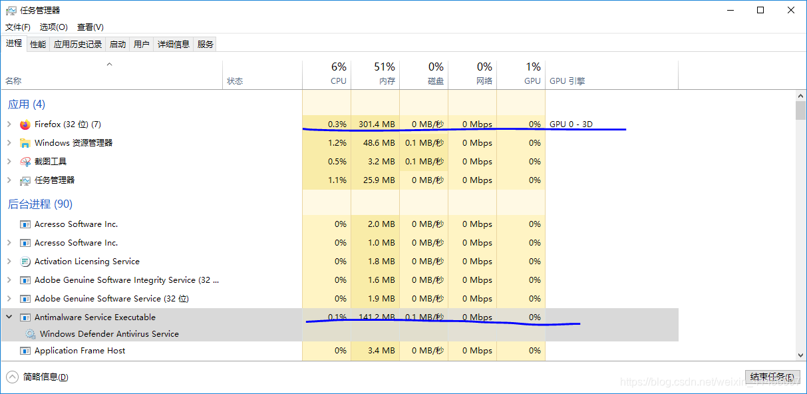Switch to the 应用历史记录 tab
The width and height of the screenshot is (807, 394).
(78, 44)
